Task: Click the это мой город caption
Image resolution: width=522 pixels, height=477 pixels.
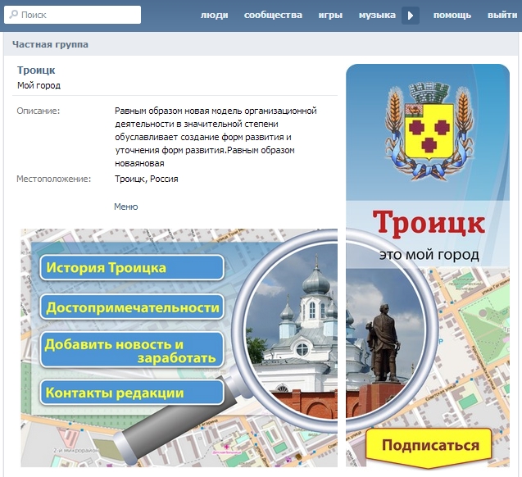Action: 429,255
